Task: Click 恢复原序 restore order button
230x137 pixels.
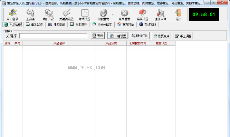Action: pyautogui.click(x=161, y=36)
